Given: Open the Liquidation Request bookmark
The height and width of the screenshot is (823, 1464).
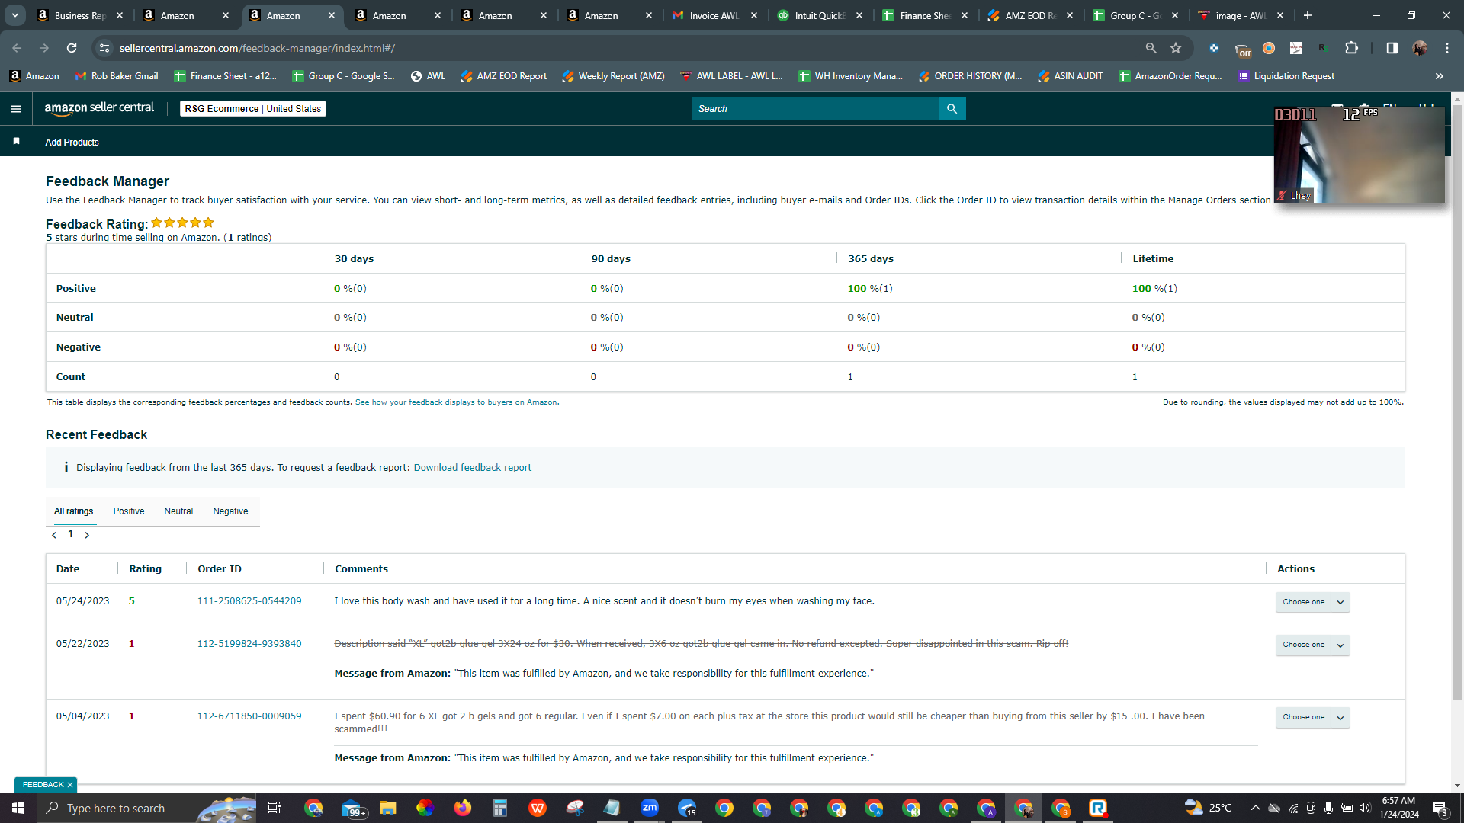Looking at the screenshot, I should [x=1286, y=76].
